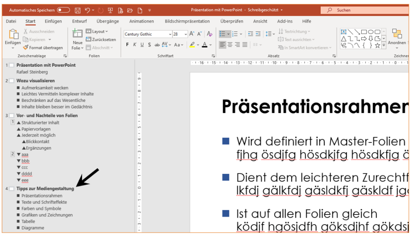
Task: Open bullet list style dropdown arrow
Action: [229, 34]
